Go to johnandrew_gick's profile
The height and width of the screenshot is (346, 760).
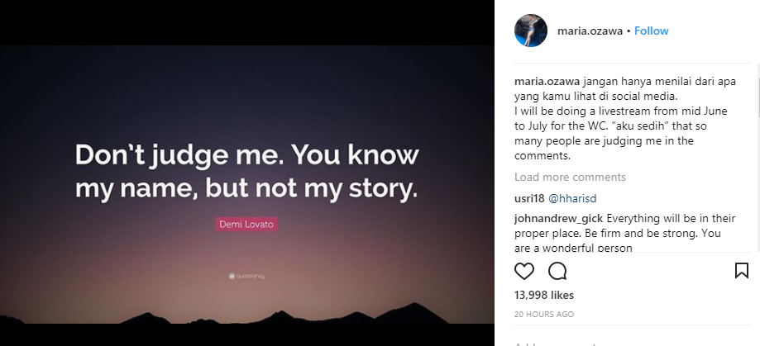pos(558,219)
